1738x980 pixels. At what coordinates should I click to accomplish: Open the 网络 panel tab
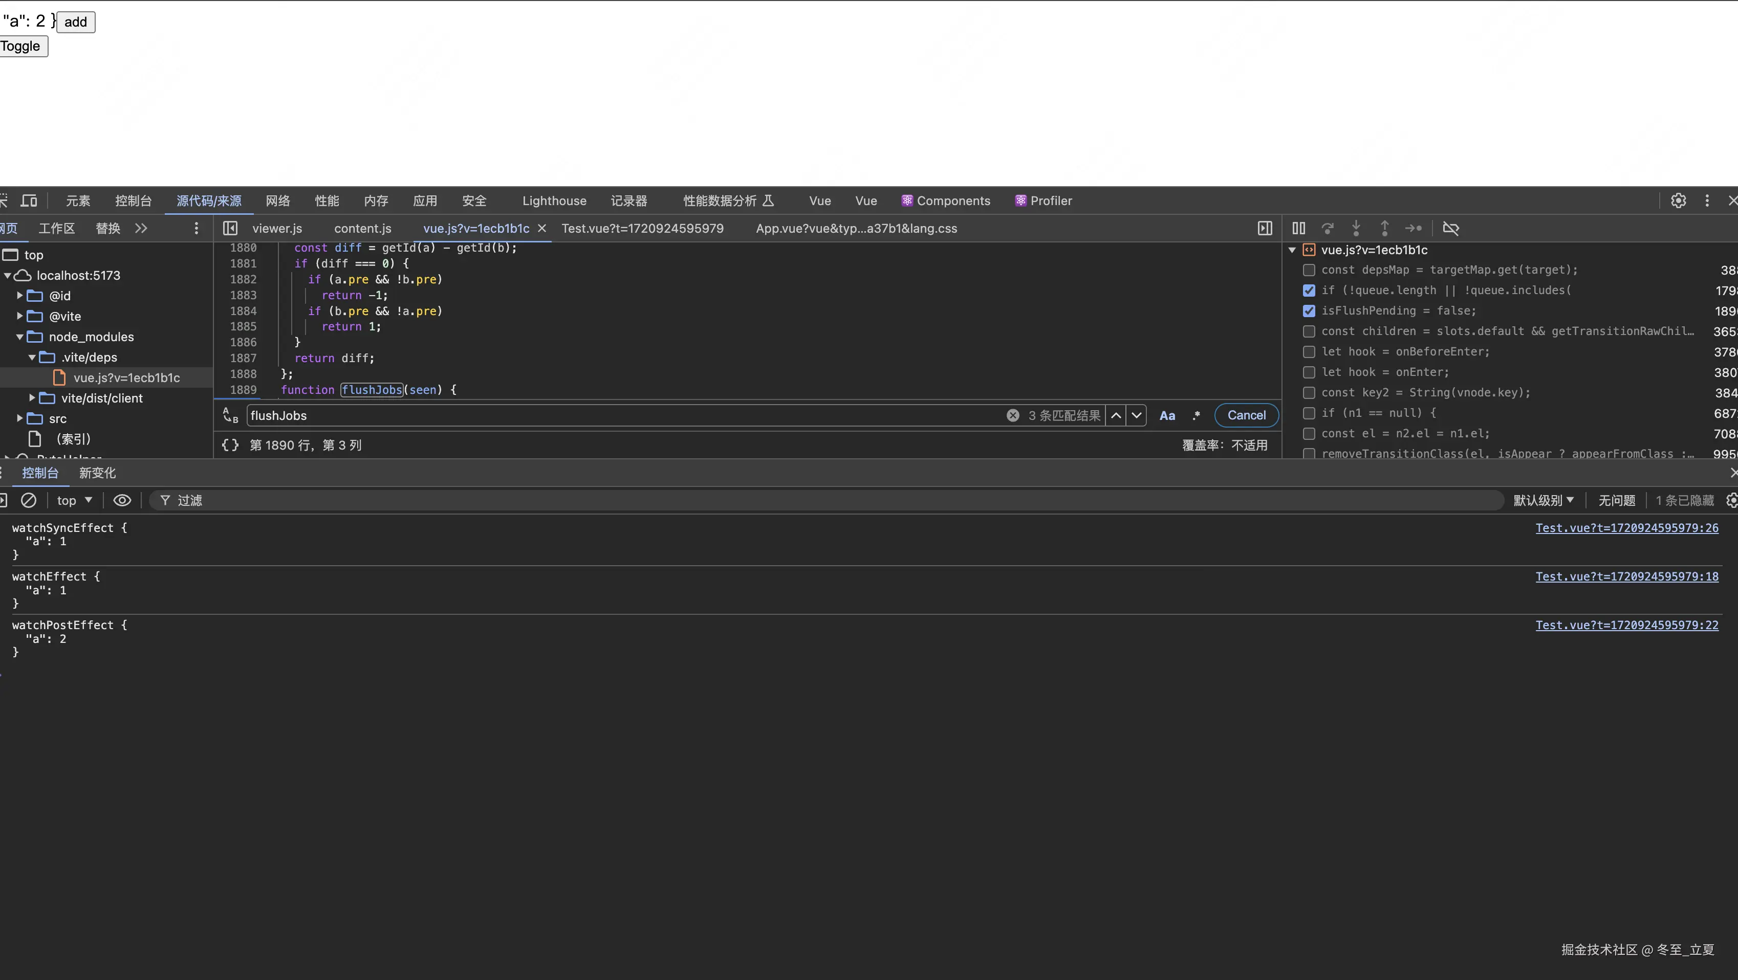pos(278,201)
